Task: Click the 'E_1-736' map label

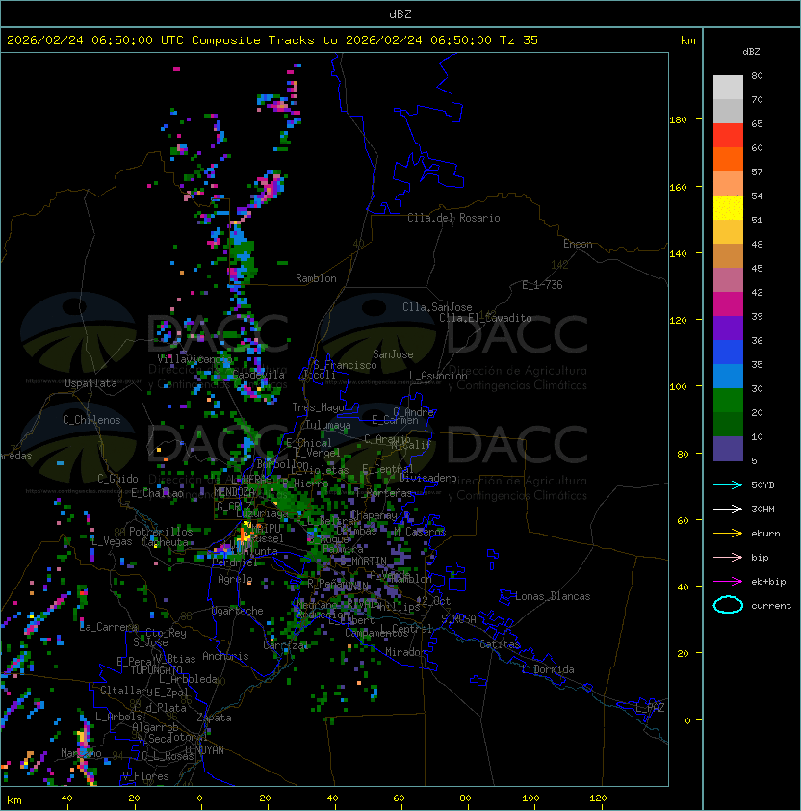Action: click(x=542, y=285)
